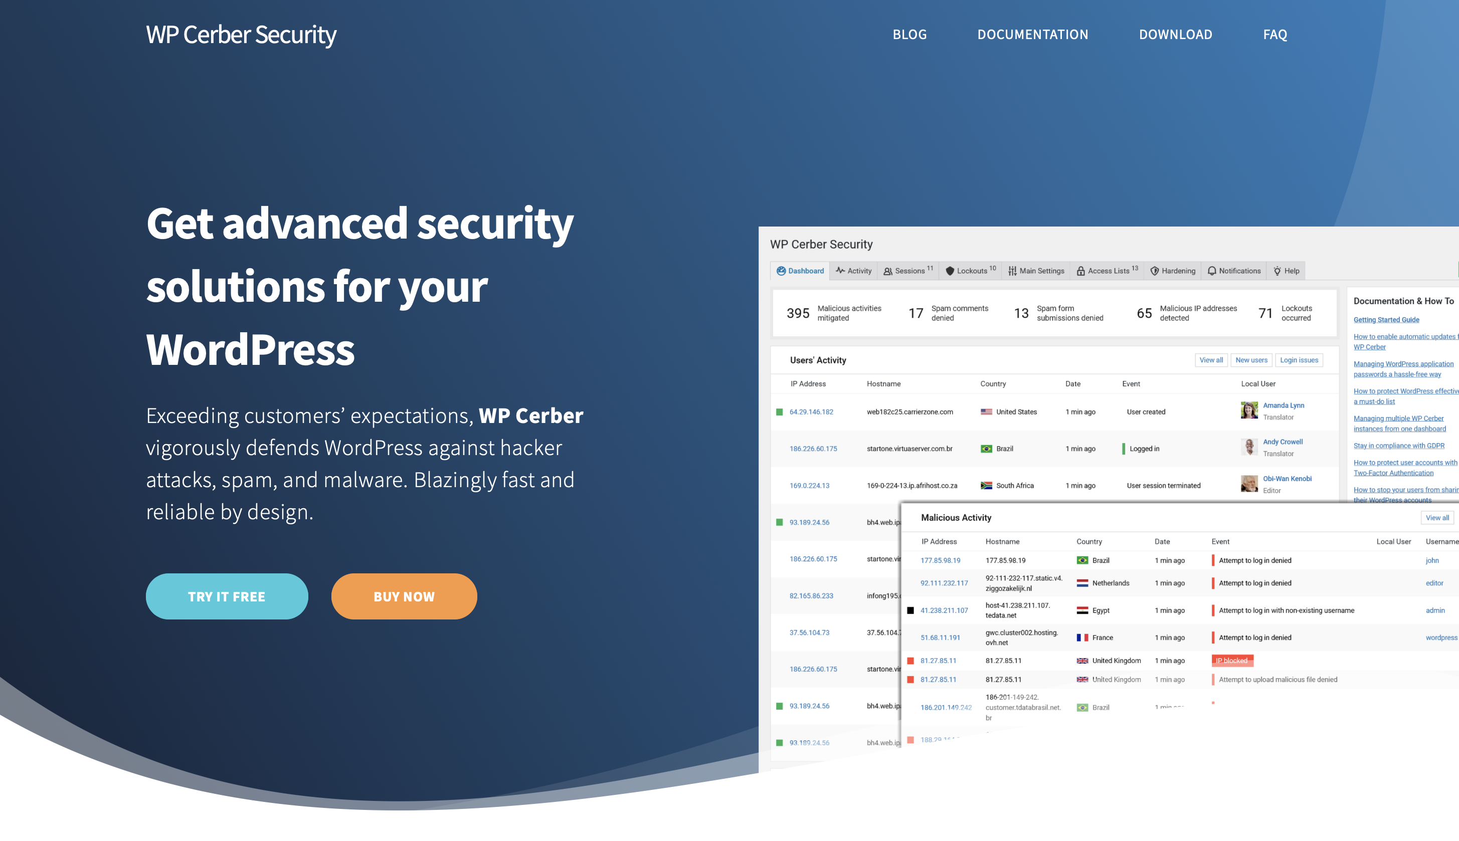Select the Blog navigation menu item

pos(909,34)
